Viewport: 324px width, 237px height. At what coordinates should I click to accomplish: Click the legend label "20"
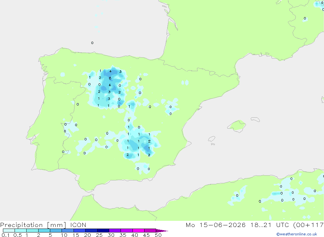[x=87, y=235]
